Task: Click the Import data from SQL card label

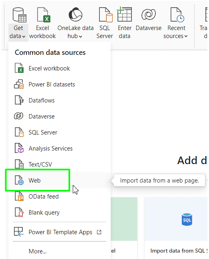Action: [x=179, y=251]
